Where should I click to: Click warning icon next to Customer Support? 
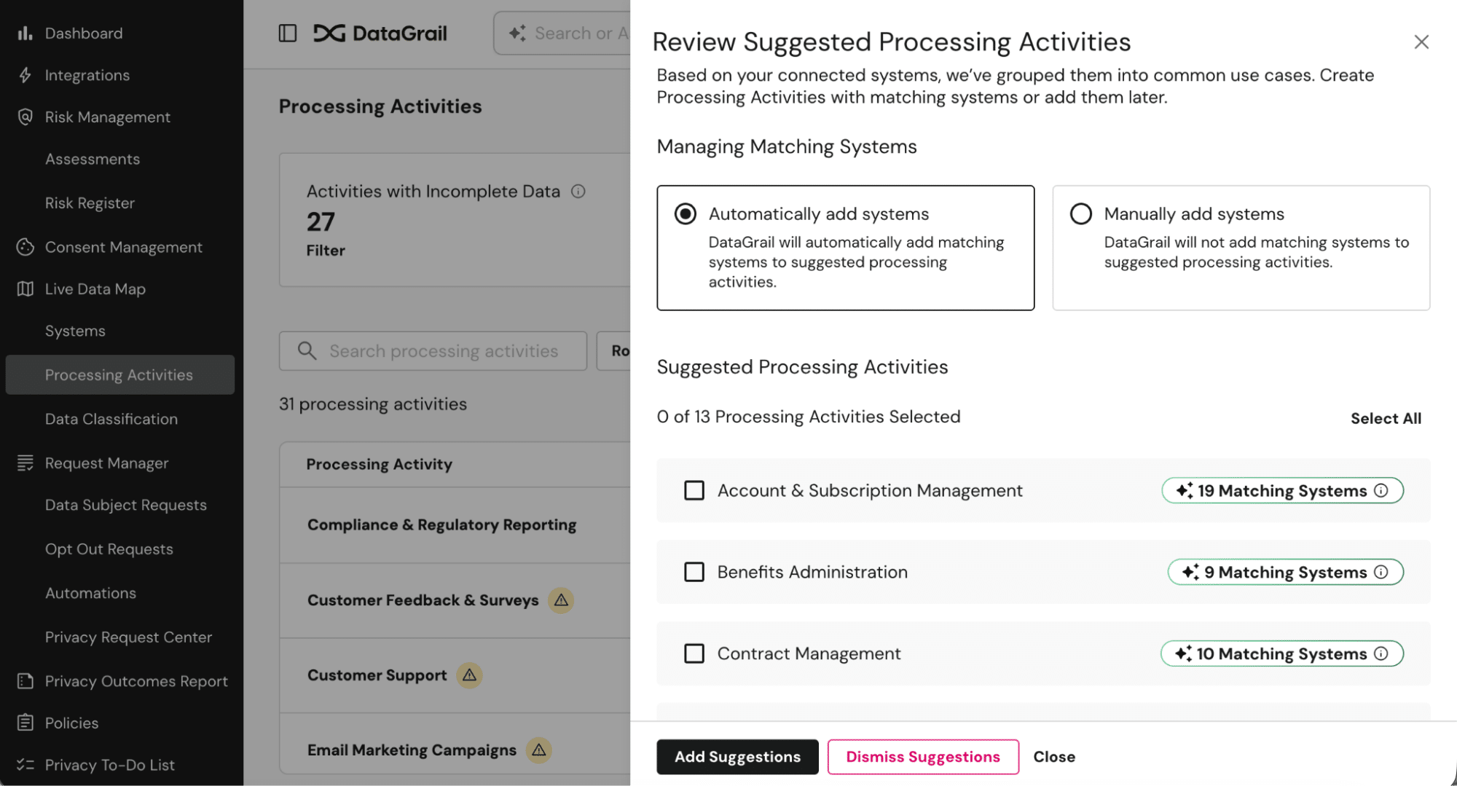pos(470,675)
